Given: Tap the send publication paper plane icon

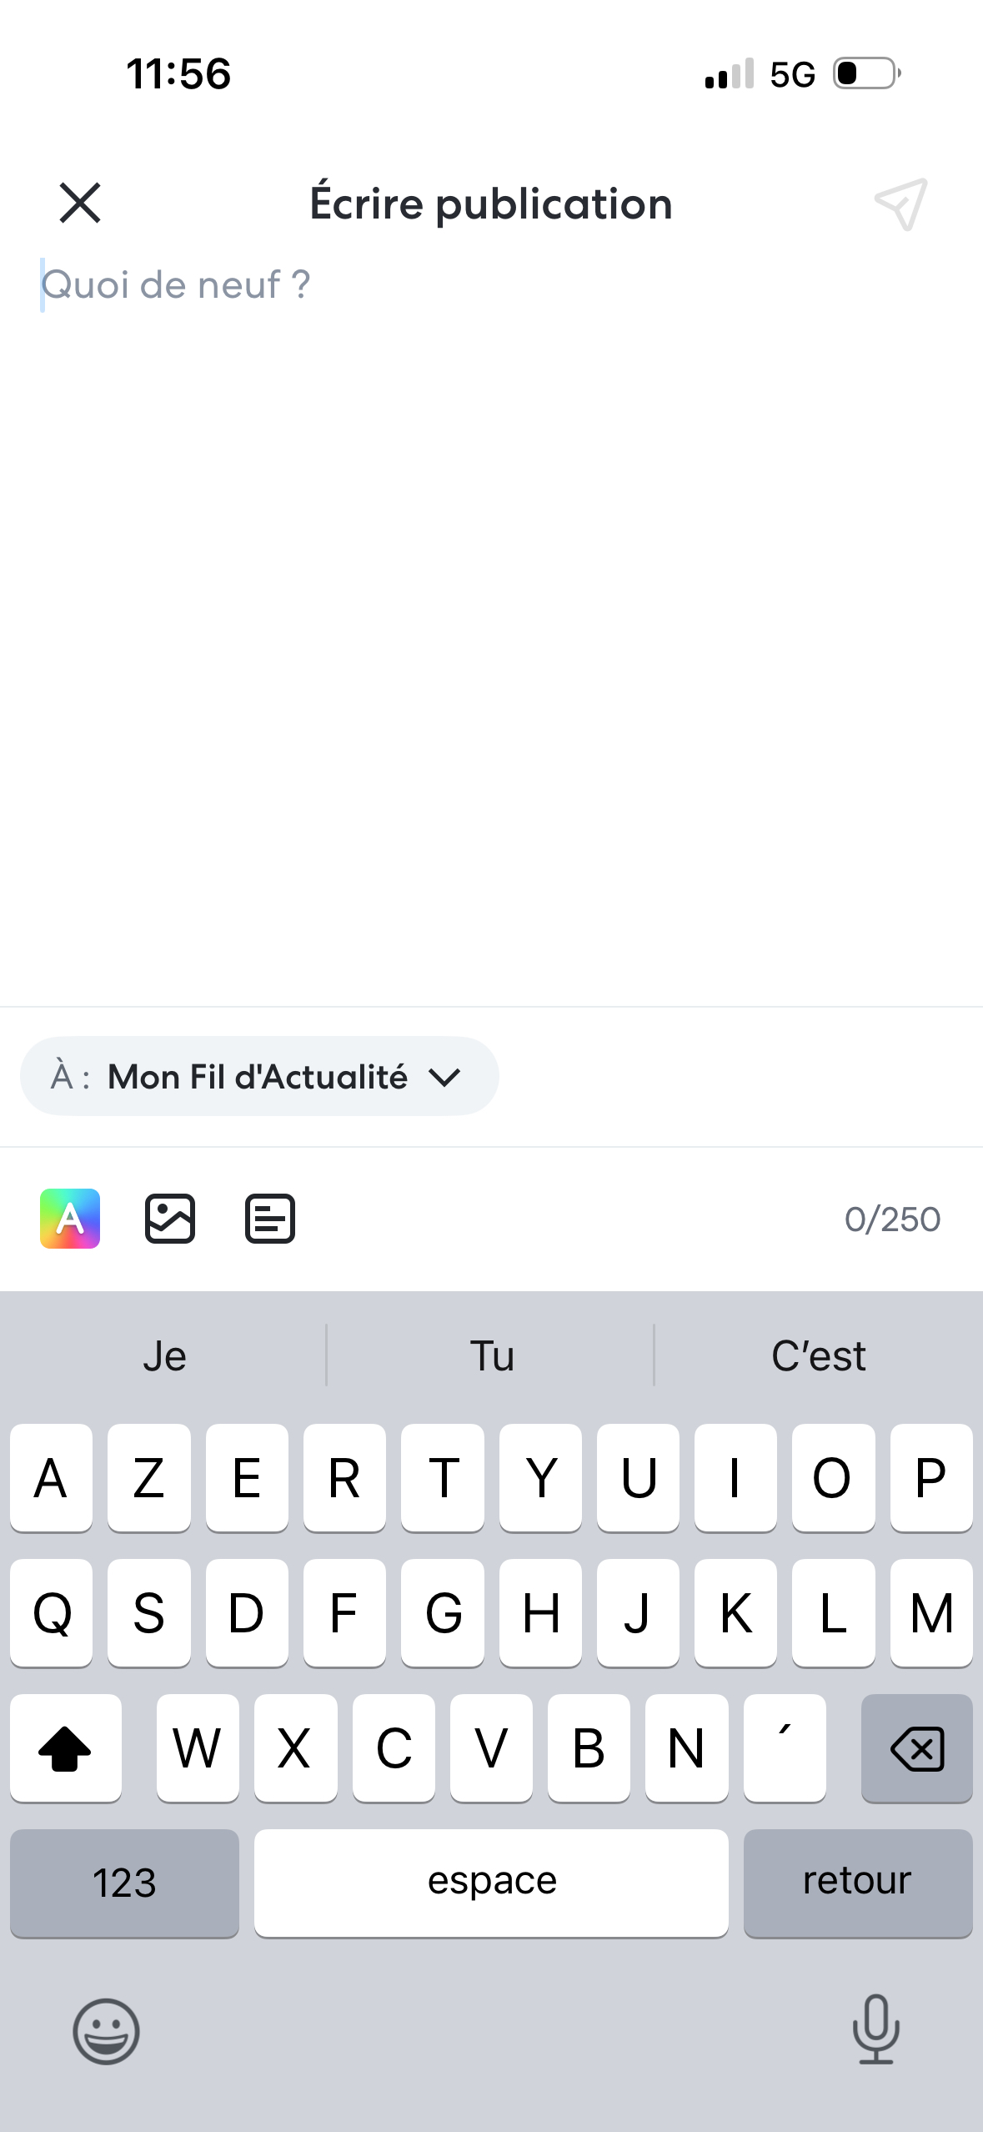Looking at the screenshot, I should click(x=900, y=204).
